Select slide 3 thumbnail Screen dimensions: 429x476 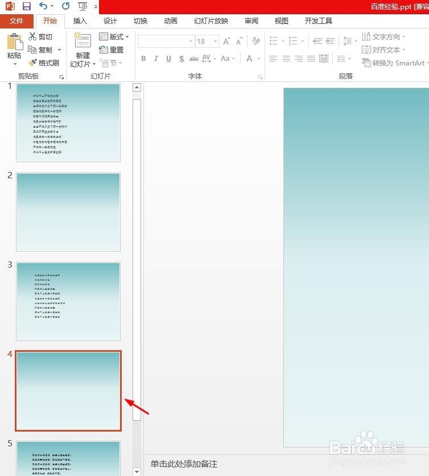[68, 301]
